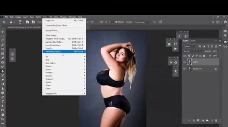Select the Brush tool
The height and width of the screenshot is (127, 228).
click(2, 67)
